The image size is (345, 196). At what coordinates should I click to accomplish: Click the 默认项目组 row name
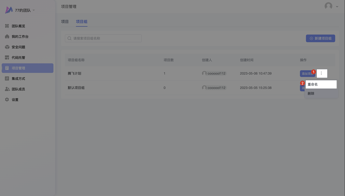pyautogui.click(x=76, y=88)
